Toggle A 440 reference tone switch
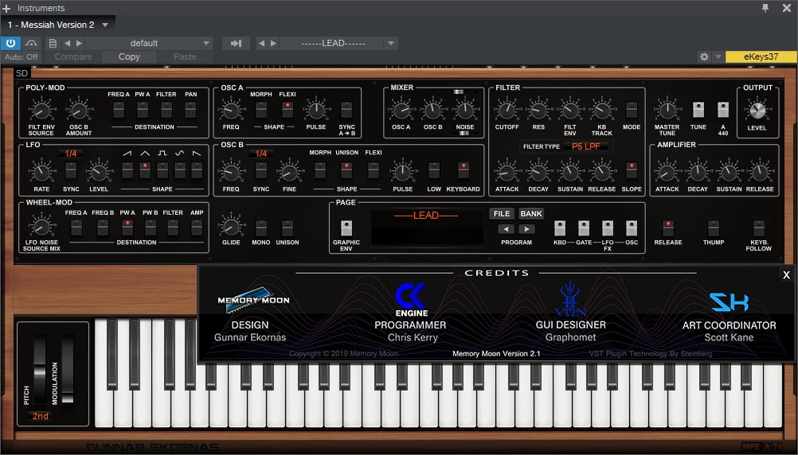 coord(722,109)
